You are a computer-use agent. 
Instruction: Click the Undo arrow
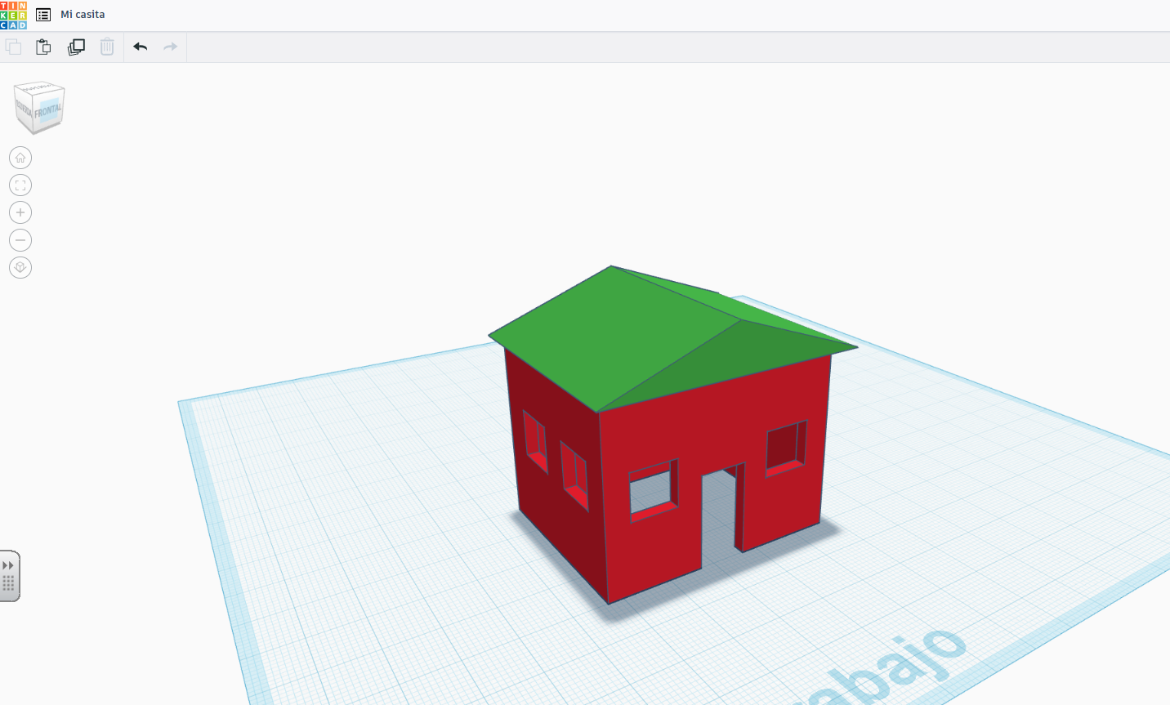[x=140, y=47]
